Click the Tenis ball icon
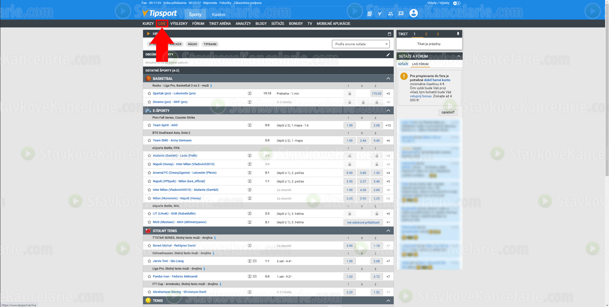Image resolution: width=609 pixels, height=307 pixels. click(148, 301)
